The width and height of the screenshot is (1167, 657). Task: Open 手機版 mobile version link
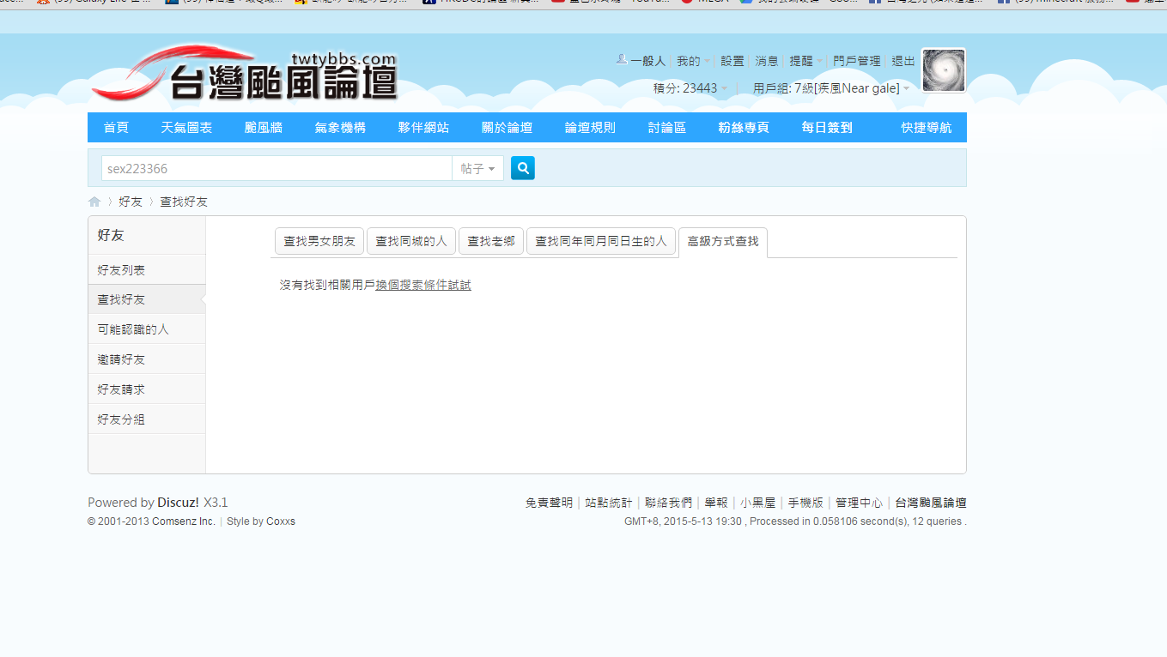(805, 503)
